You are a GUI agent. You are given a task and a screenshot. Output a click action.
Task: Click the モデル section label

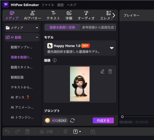click(49, 37)
